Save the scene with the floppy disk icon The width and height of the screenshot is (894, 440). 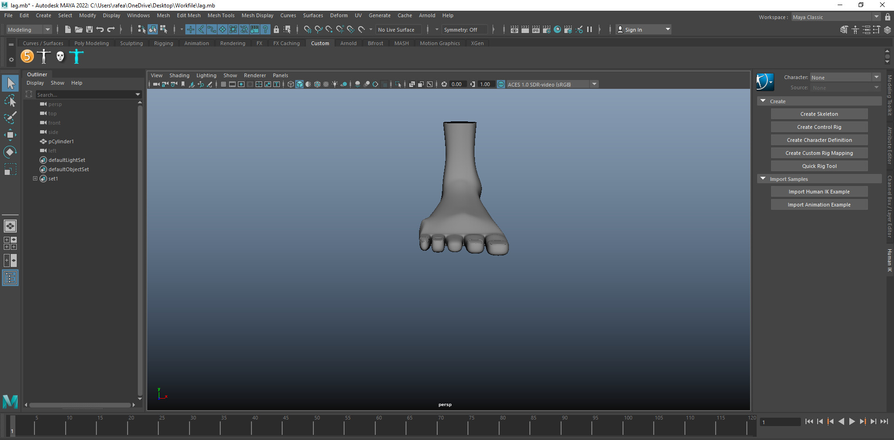[x=89, y=29]
